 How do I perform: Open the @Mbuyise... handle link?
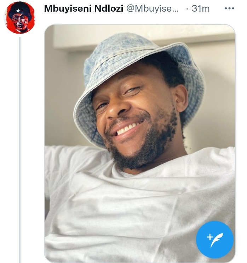(153, 8)
